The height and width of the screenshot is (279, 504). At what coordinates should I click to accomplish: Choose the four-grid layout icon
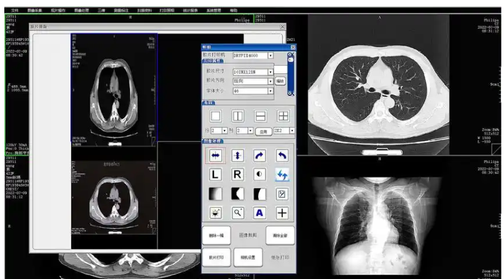pos(283,116)
